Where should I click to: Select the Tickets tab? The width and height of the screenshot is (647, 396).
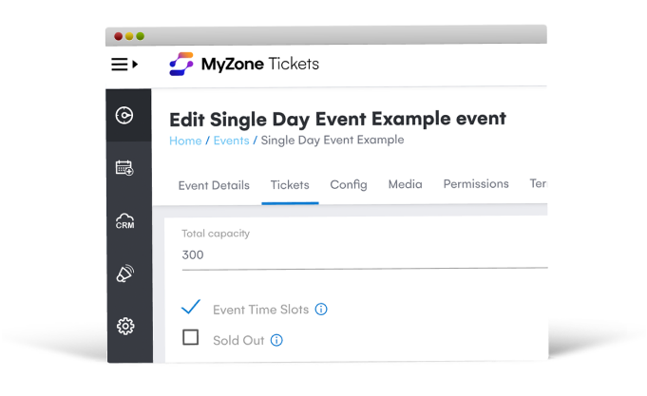[x=290, y=185]
